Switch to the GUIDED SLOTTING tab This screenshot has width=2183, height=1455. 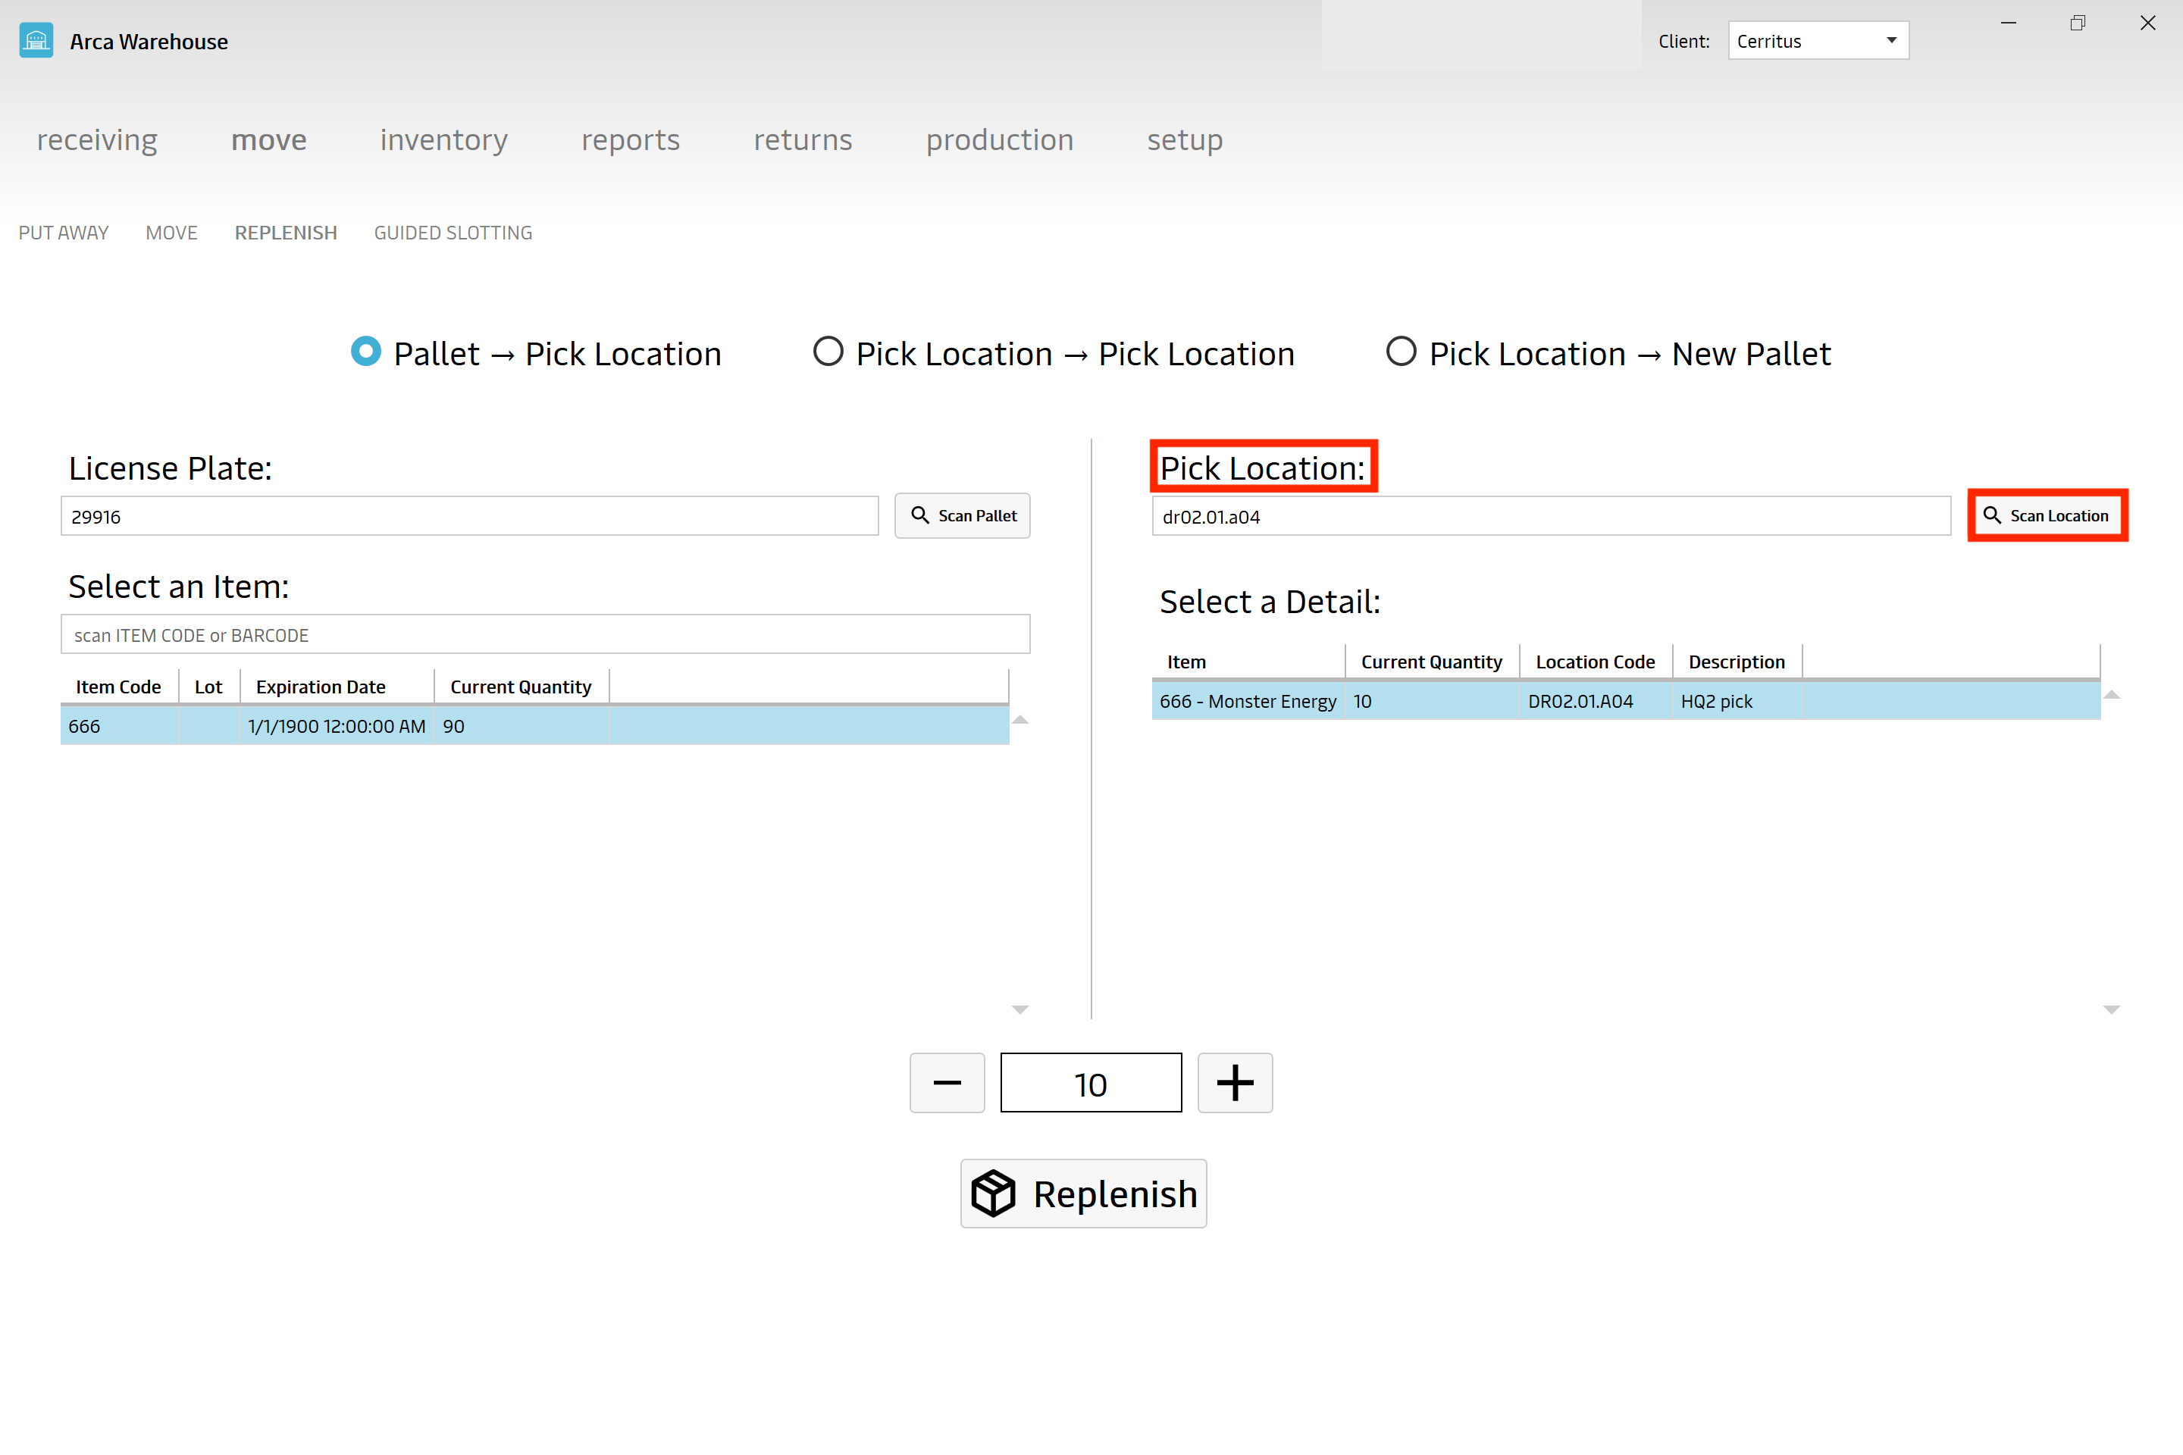tap(453, 233)
